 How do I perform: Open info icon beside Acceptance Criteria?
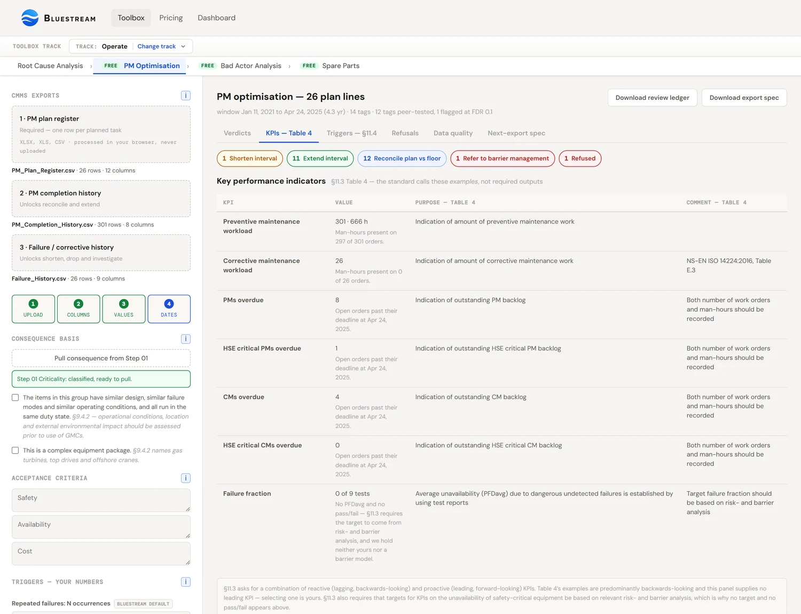(186, 478)
